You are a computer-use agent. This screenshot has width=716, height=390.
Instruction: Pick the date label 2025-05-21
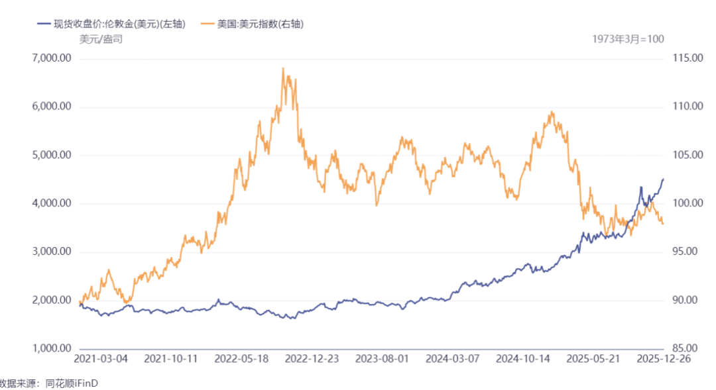tap(593, 359)
